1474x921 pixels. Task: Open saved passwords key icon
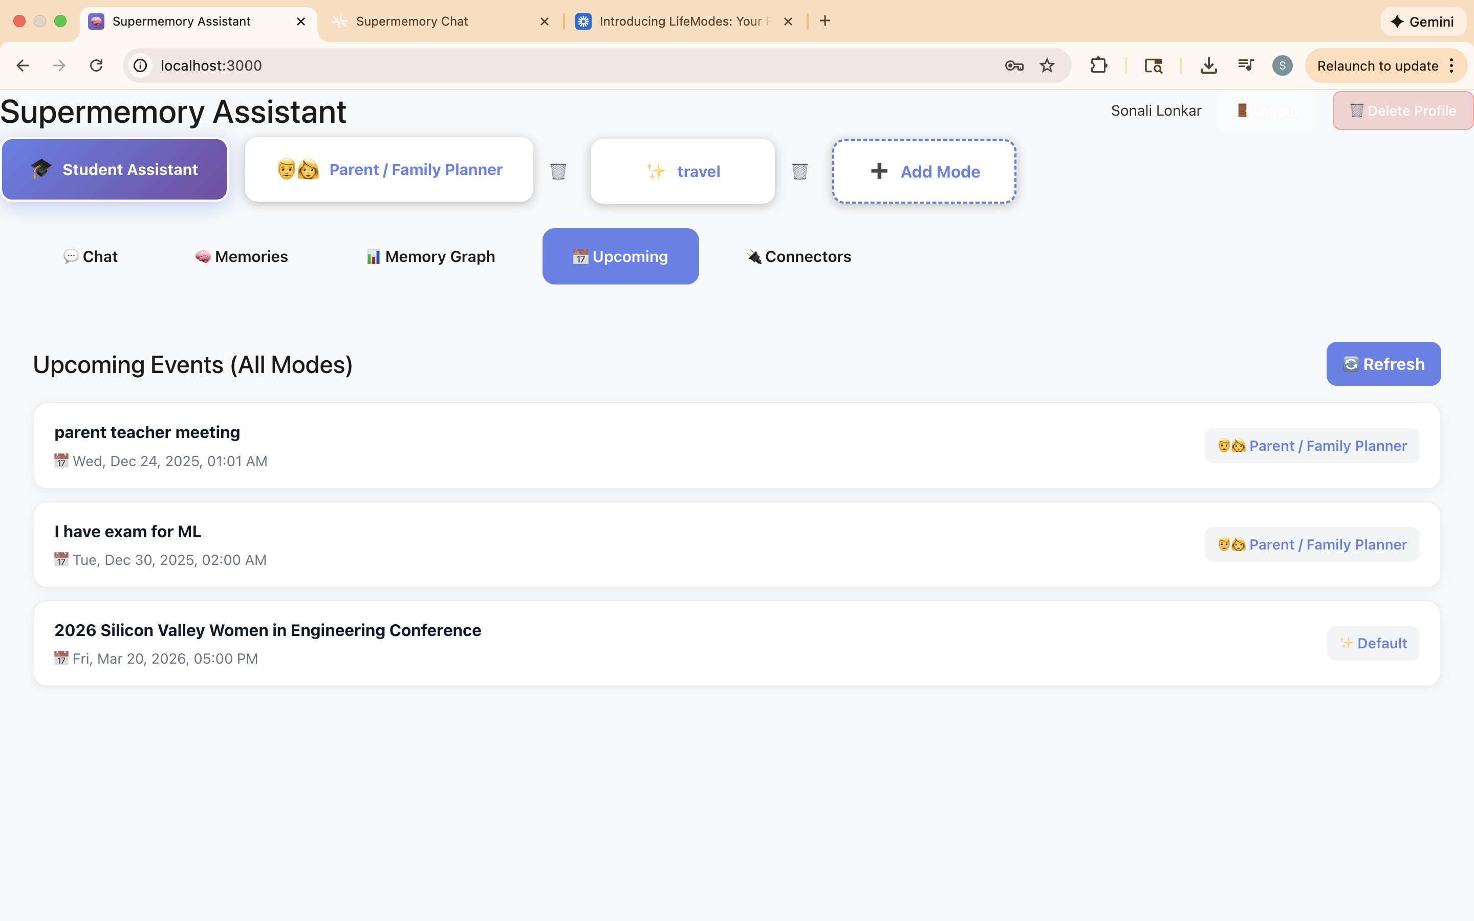[1013, 65]
